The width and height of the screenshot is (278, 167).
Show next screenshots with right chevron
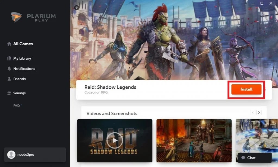[259, 113]
